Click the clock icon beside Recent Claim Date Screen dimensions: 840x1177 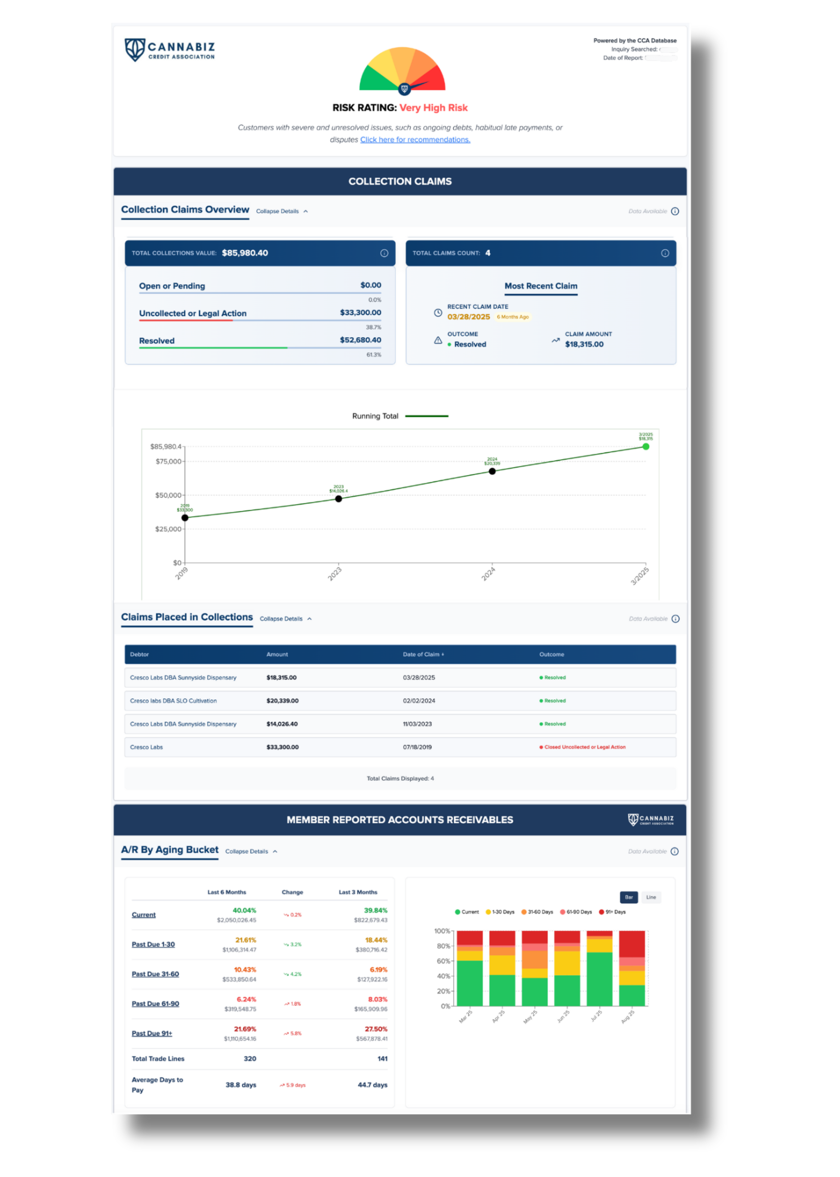coord(437,313)
